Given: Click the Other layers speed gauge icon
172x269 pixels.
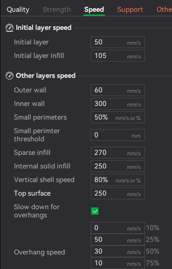Looking at the screenshot, I should (x=9, y=76).
